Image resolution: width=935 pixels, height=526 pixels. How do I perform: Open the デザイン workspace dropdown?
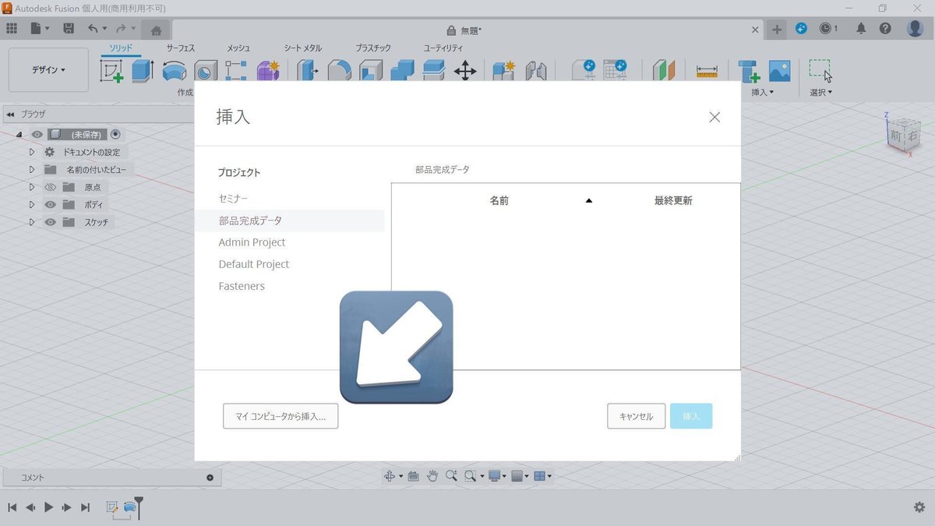click(48, 70)
